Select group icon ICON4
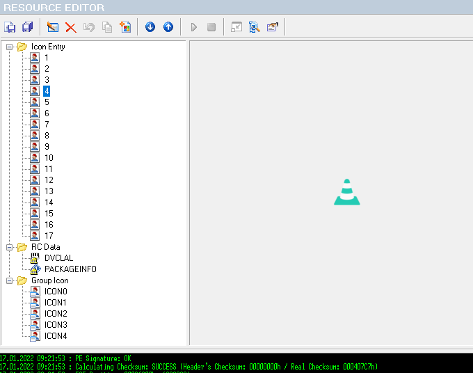Viewport: 473px width, 373px height. pos(56,336)
